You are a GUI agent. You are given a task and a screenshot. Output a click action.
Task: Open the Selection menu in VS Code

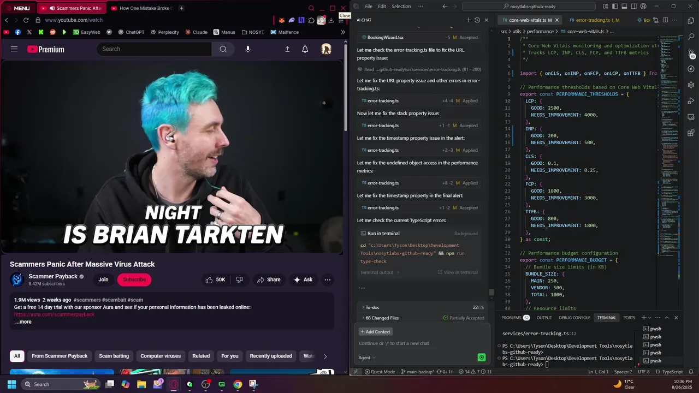401,7
